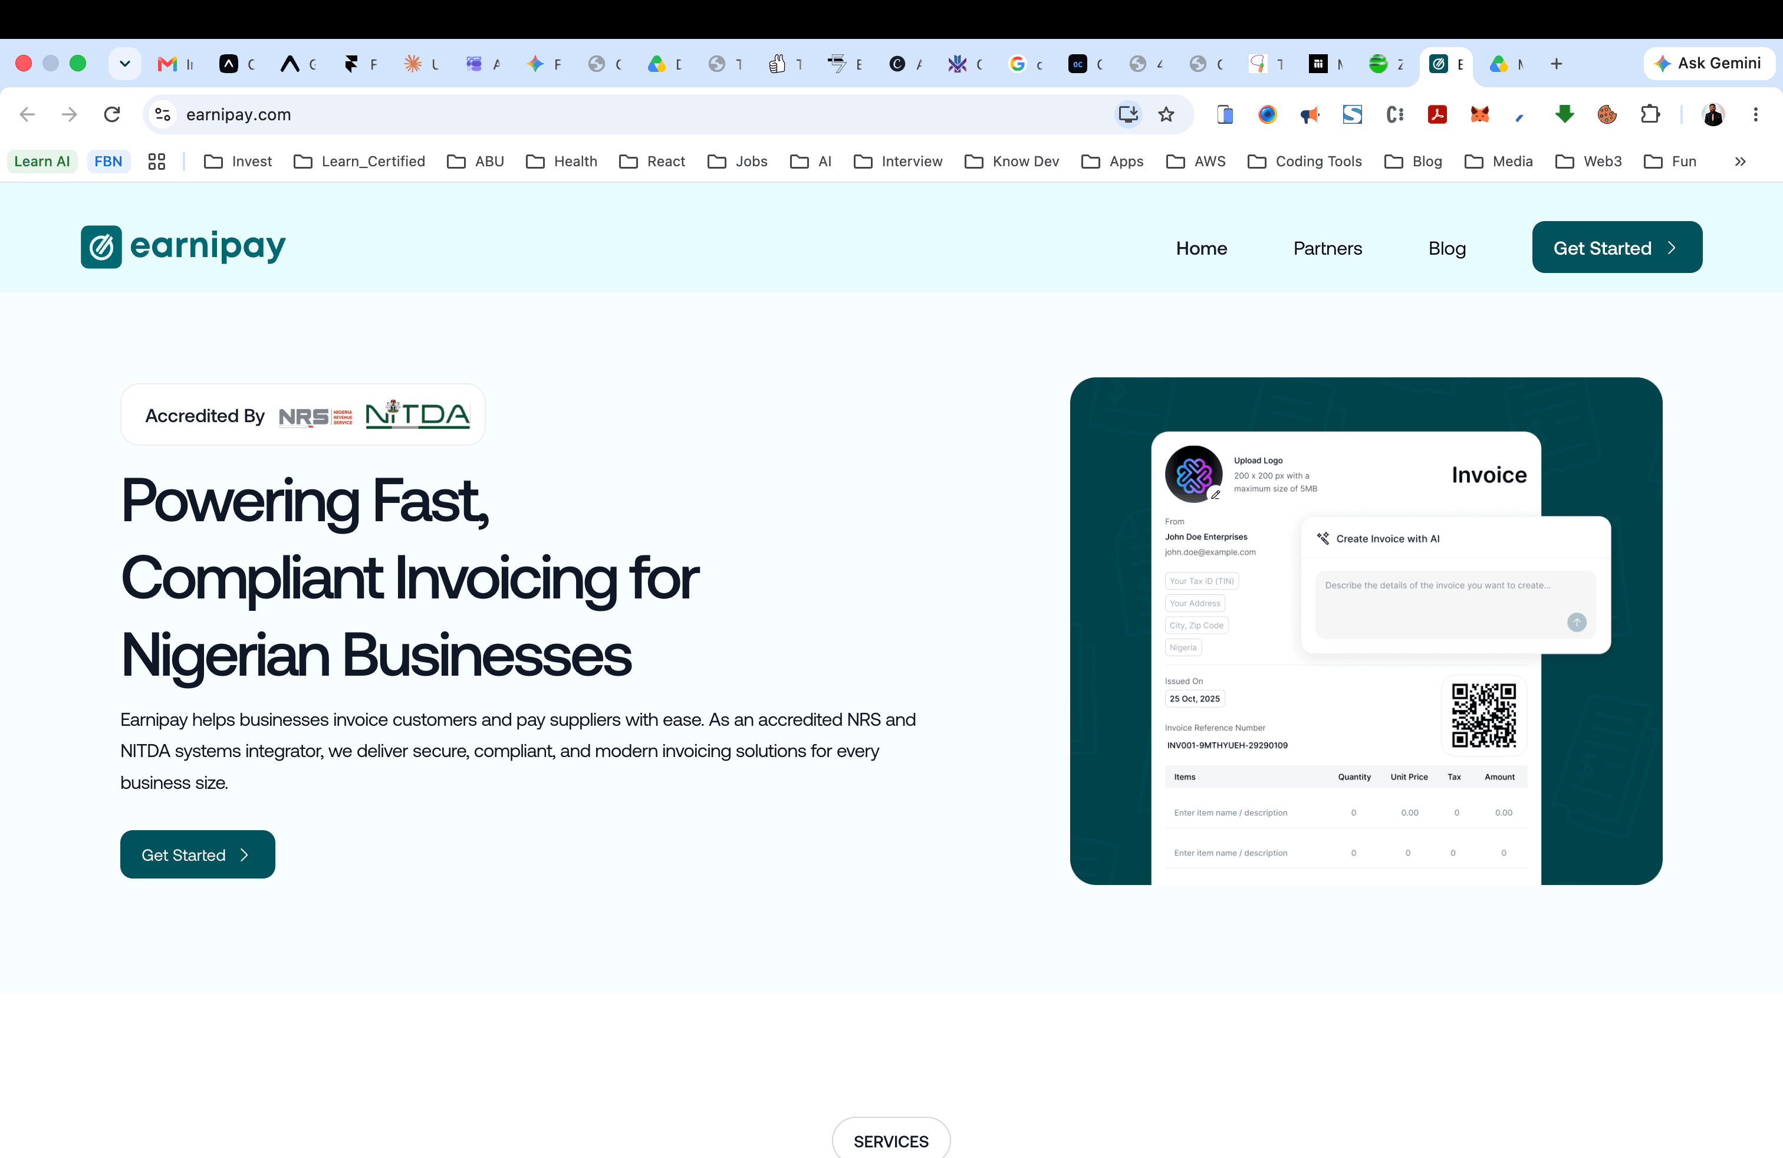Install the Earnipay app from the address bar

[x=1129, y=114]
